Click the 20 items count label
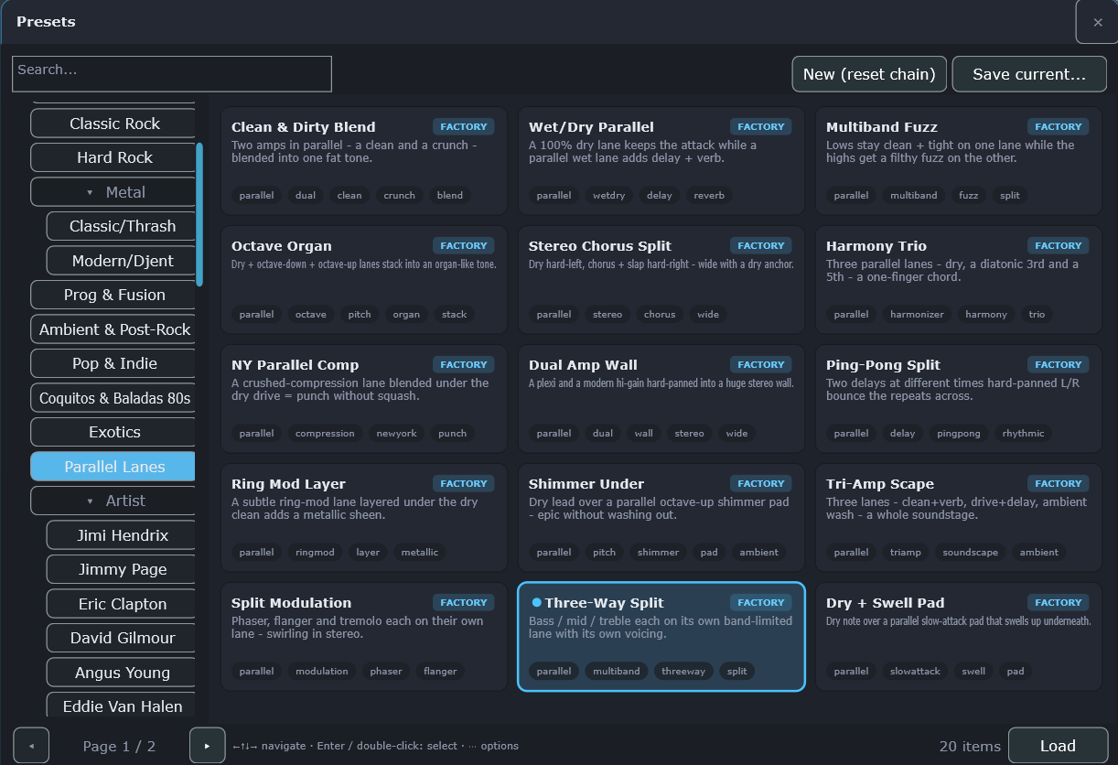Viewport: 1118px width, 765px height. click(x=970, y=746)
